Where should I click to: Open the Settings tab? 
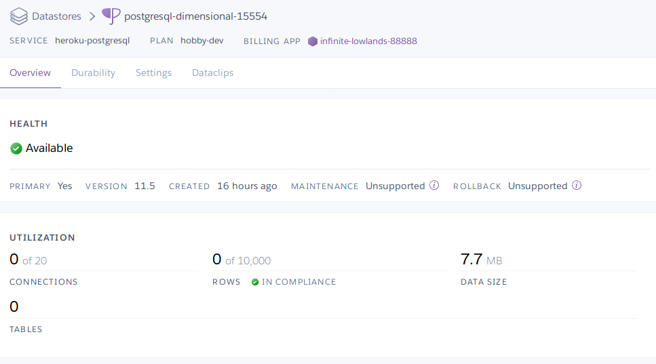coord(153,73)
